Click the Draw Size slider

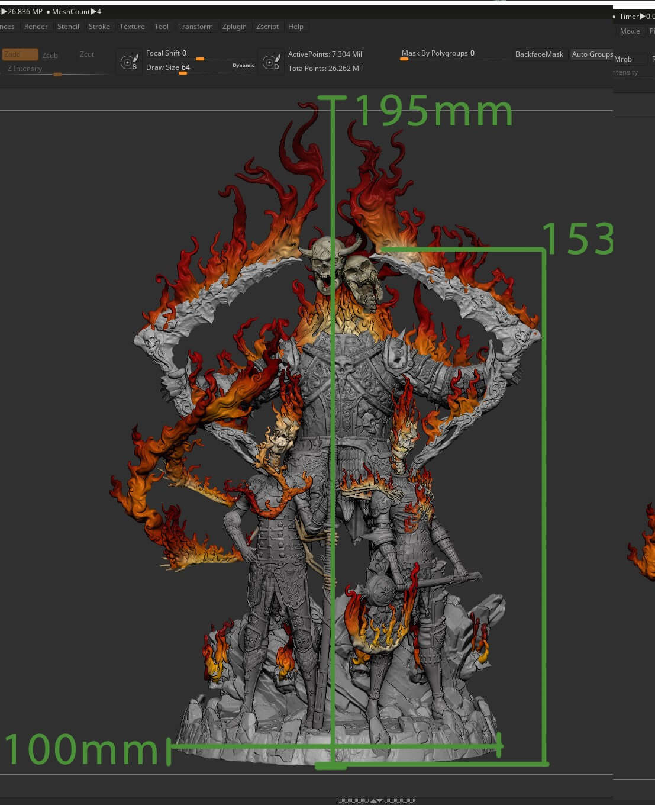183,72
